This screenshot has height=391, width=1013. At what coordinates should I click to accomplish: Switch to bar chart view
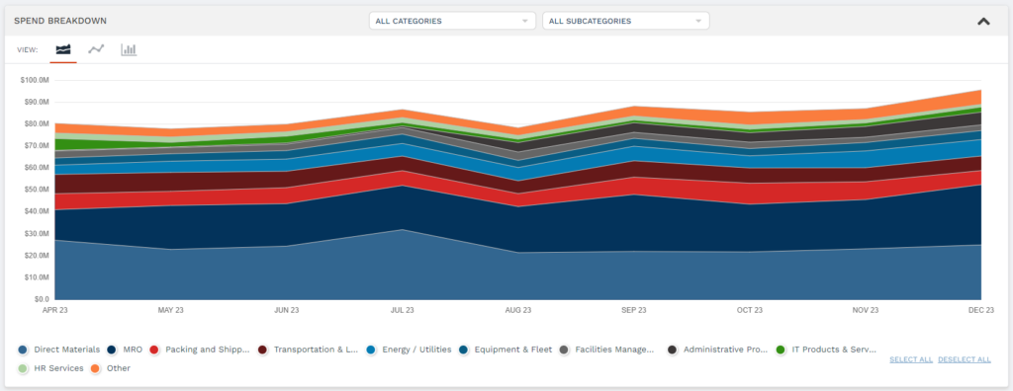[130, 49]
